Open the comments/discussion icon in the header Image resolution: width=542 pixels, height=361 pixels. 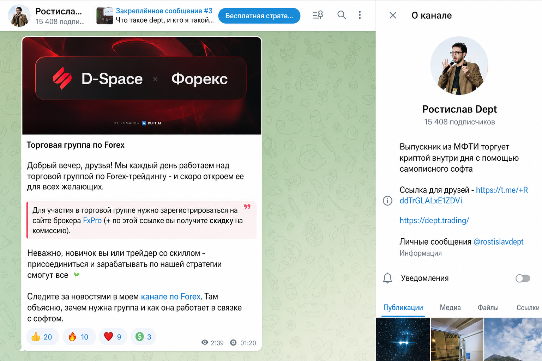point(318,15)
